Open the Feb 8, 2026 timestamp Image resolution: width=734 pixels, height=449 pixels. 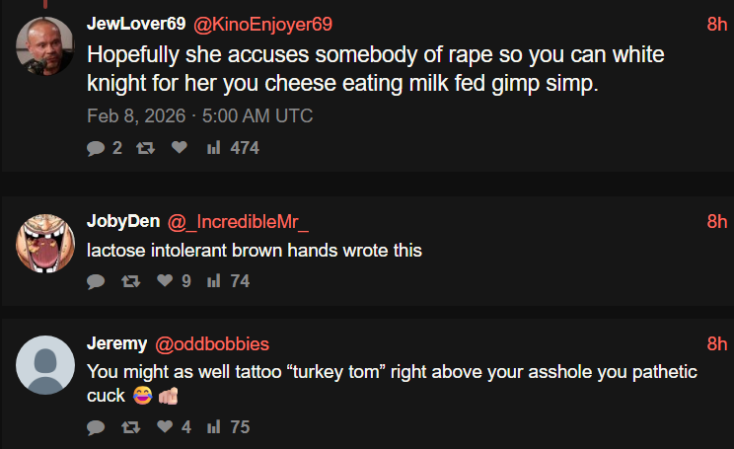coord(199,115)
